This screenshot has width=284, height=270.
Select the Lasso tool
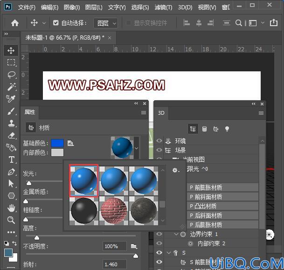11,75
